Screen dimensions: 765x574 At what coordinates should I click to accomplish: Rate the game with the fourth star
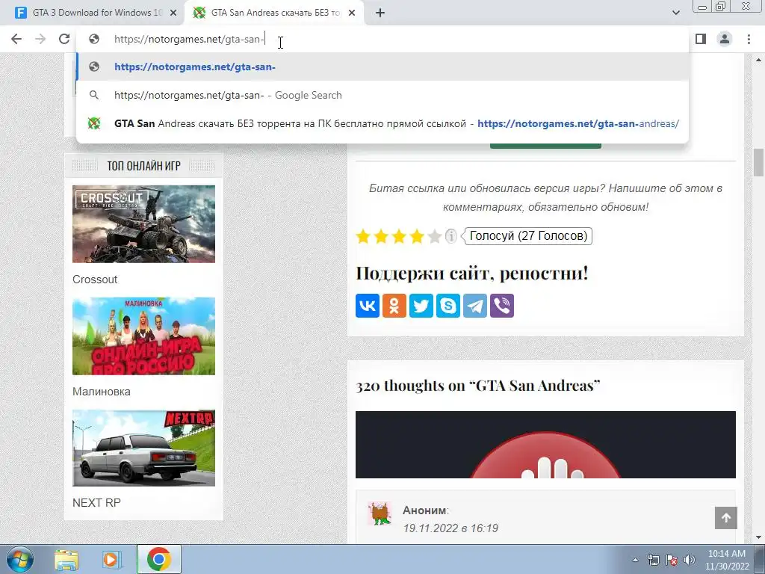[x=417, y=236]
